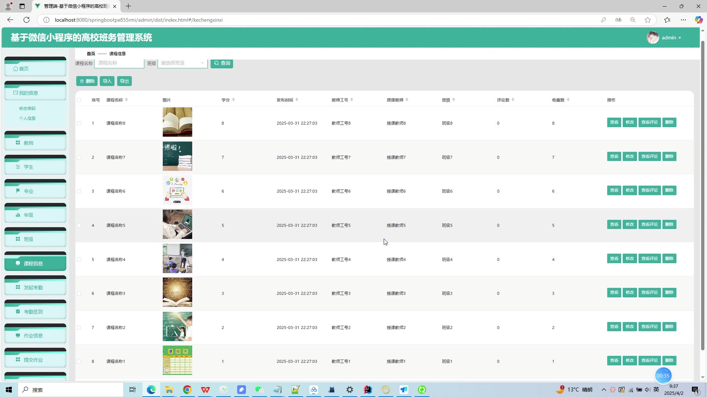Click the trash 删除 batch delete button
This screenshot has width=707, height=397.
[x=87, y=81]
